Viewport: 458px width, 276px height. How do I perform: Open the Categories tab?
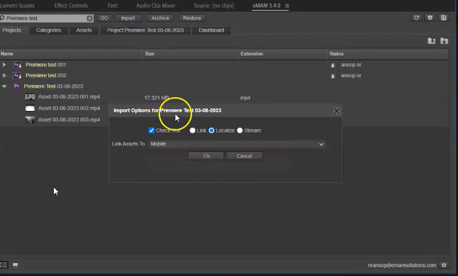click(x=49, y=30)
